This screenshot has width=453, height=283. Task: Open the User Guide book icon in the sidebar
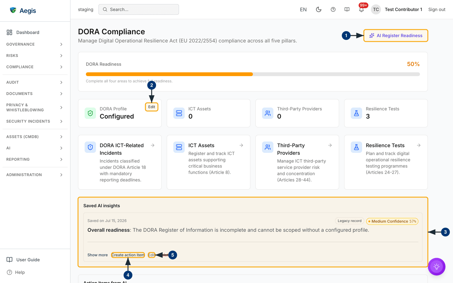coord(9,260)
